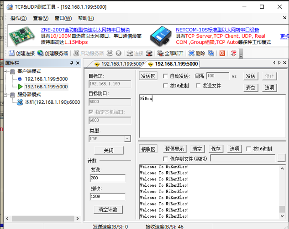
Task: Click the 发送区 button
Action: click(148, 76)
